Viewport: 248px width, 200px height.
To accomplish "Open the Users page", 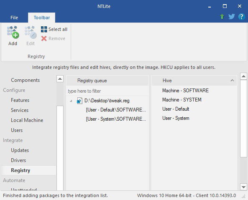I will (x=17, y=130).
